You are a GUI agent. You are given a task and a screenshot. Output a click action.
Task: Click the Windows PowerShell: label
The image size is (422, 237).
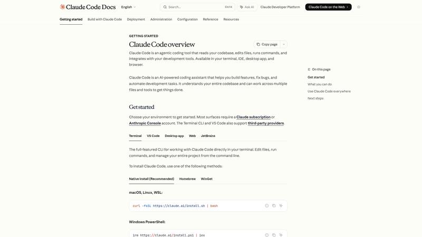pyautogui.click(x=147, y=222)
